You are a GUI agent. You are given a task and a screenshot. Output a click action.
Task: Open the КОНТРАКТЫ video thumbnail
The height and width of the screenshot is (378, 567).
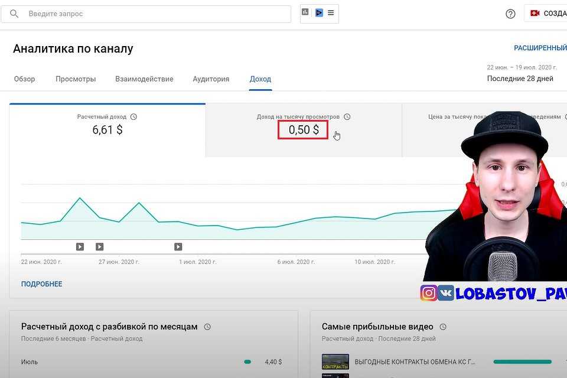point(335,361)
